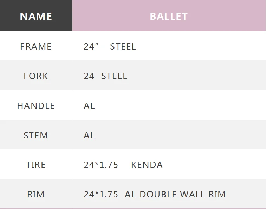266x209 pixels.
Task: Click the pink BALLET column header
Action: [x=169, y=16]
